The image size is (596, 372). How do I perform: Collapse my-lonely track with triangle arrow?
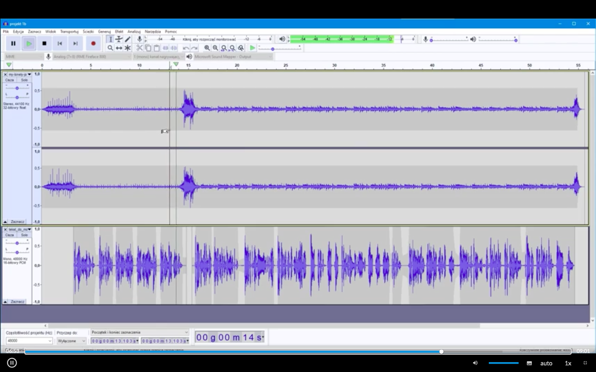tap(5, 222)
